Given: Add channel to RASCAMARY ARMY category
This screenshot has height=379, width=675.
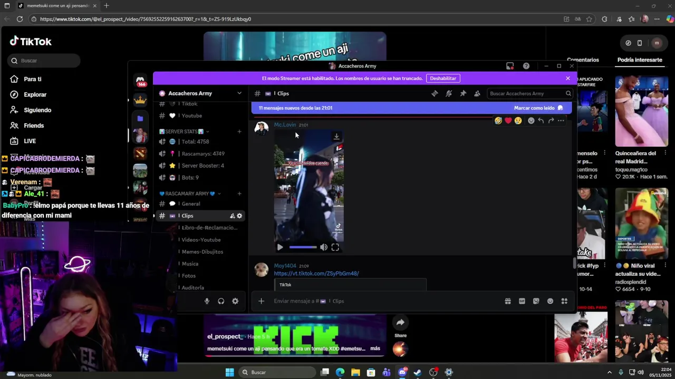Looking at the screenshot, I should pos(239,194).
